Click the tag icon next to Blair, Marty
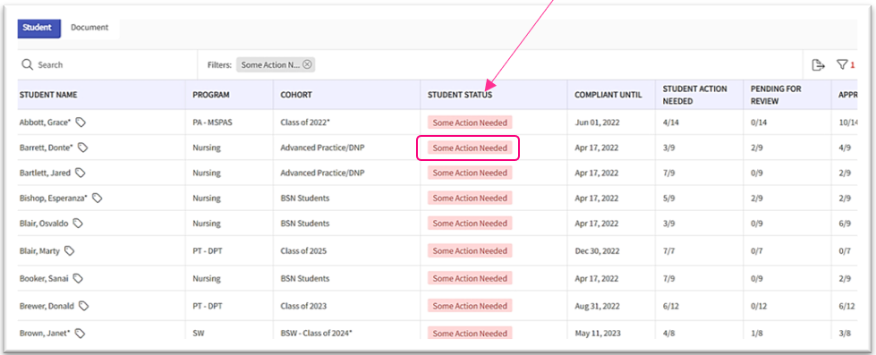Viewport: 876px width, 355px height. pos(69,251)
